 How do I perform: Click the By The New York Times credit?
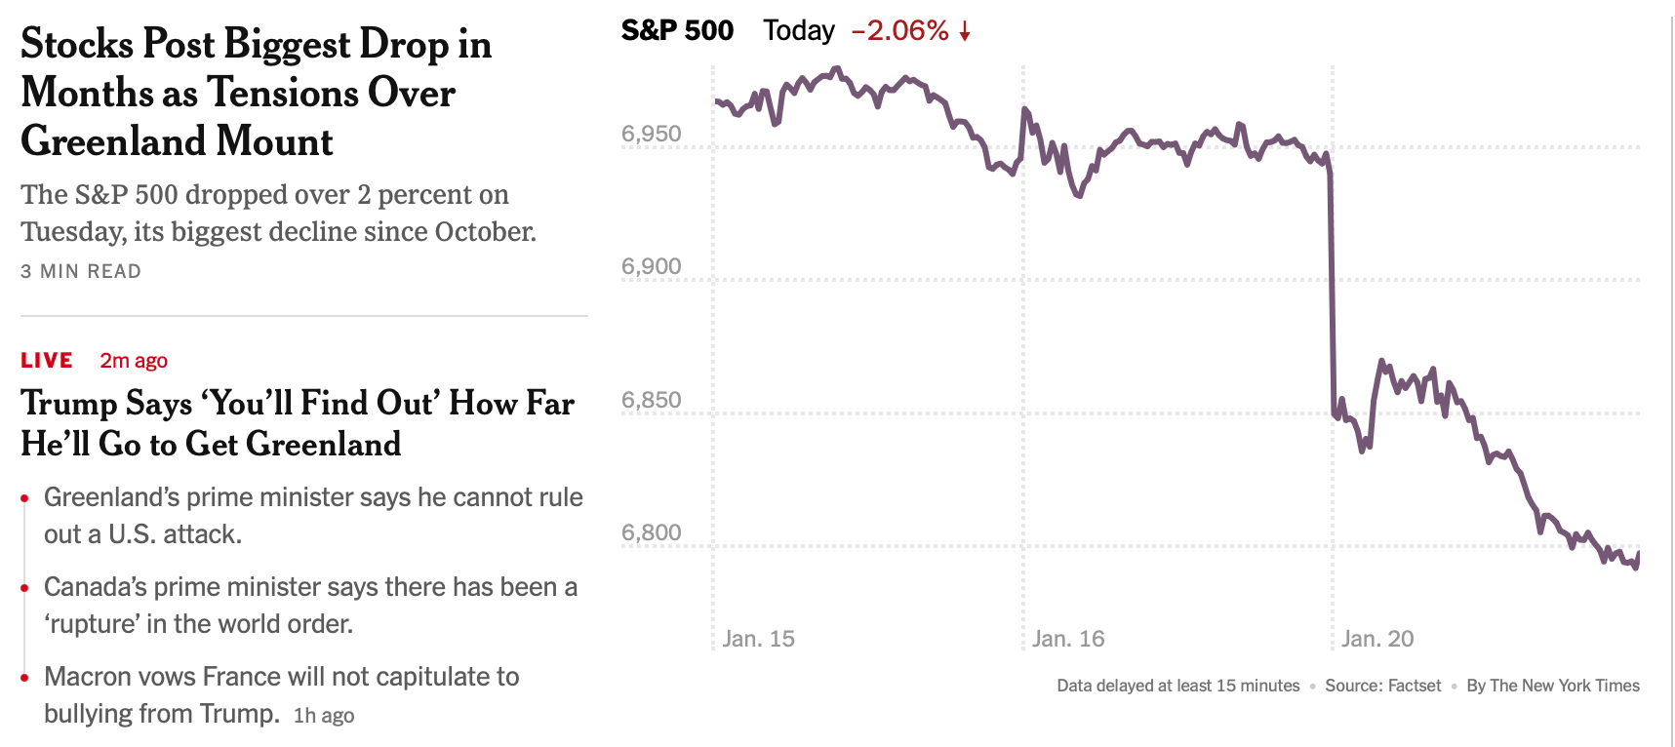1553,686
